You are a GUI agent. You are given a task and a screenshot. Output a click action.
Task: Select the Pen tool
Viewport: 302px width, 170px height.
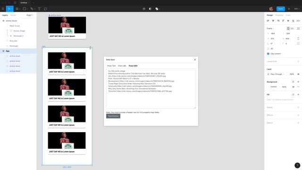32,9
